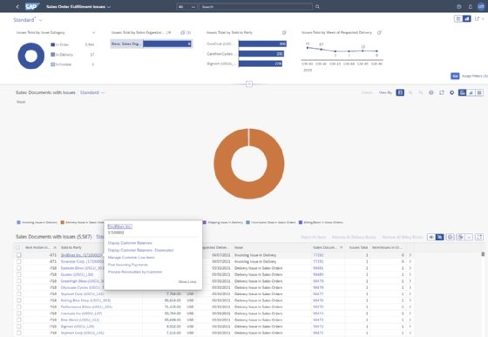
Task: Navigate into row of sales document 77192
Action: (x=410, y=255)
